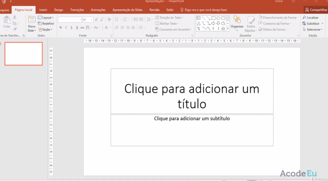Viewport: 328px width, 181px height.
Task: Toggle strikethrough abc formatting
Action: (82, 28)
